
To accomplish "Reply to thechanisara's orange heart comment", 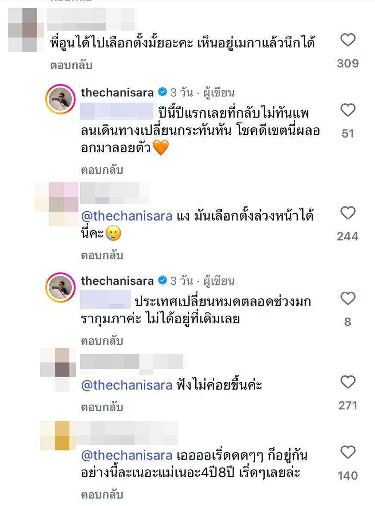I will click(x=102, y=170).
